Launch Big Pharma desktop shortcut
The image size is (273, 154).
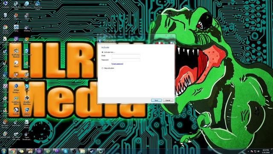27,5
